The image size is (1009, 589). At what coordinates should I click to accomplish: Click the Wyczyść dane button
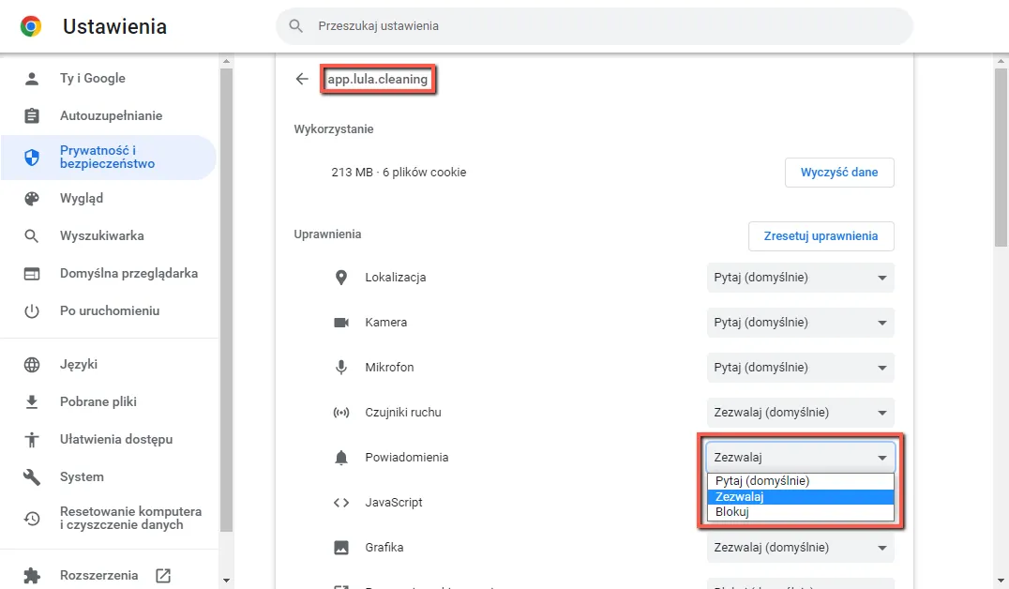coord(839,173)
